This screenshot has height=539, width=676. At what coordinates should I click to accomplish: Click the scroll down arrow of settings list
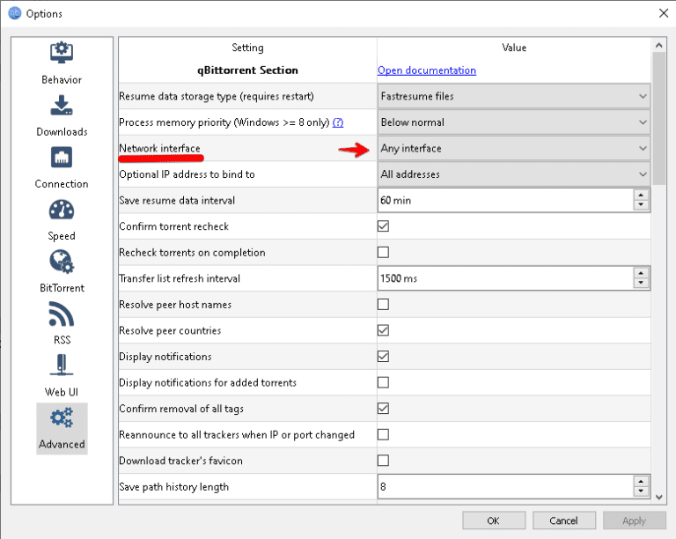[x=658, y=498]
